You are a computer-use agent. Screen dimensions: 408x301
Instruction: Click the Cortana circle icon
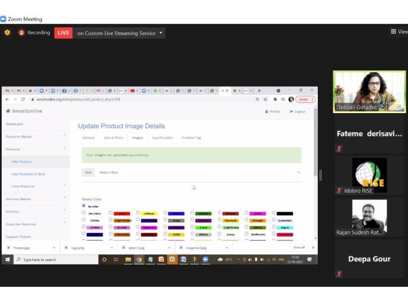coord(104,260)
